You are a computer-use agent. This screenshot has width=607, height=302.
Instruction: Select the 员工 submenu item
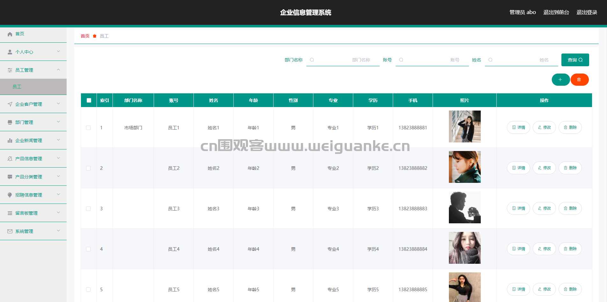point(33,87)
